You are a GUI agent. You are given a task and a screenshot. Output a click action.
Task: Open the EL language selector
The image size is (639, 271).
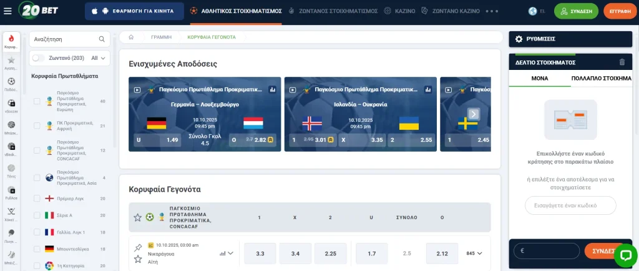536,11
